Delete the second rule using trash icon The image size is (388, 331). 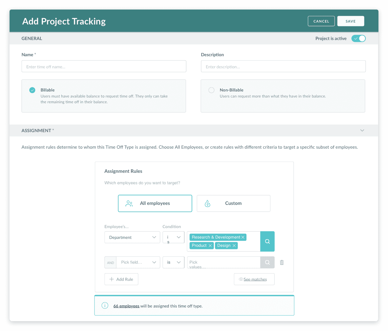pyautogui.click(x=281, y=262)
